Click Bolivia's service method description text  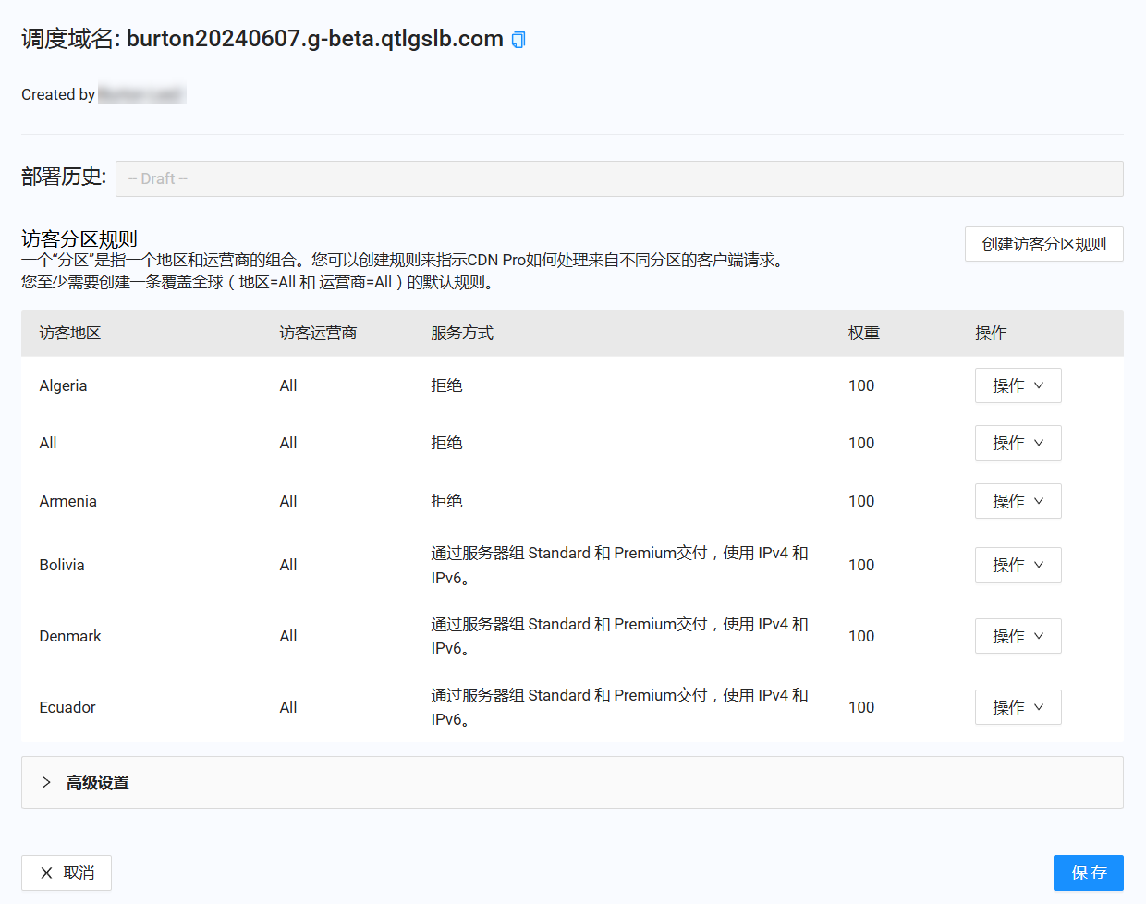click(x=619, y=565)
